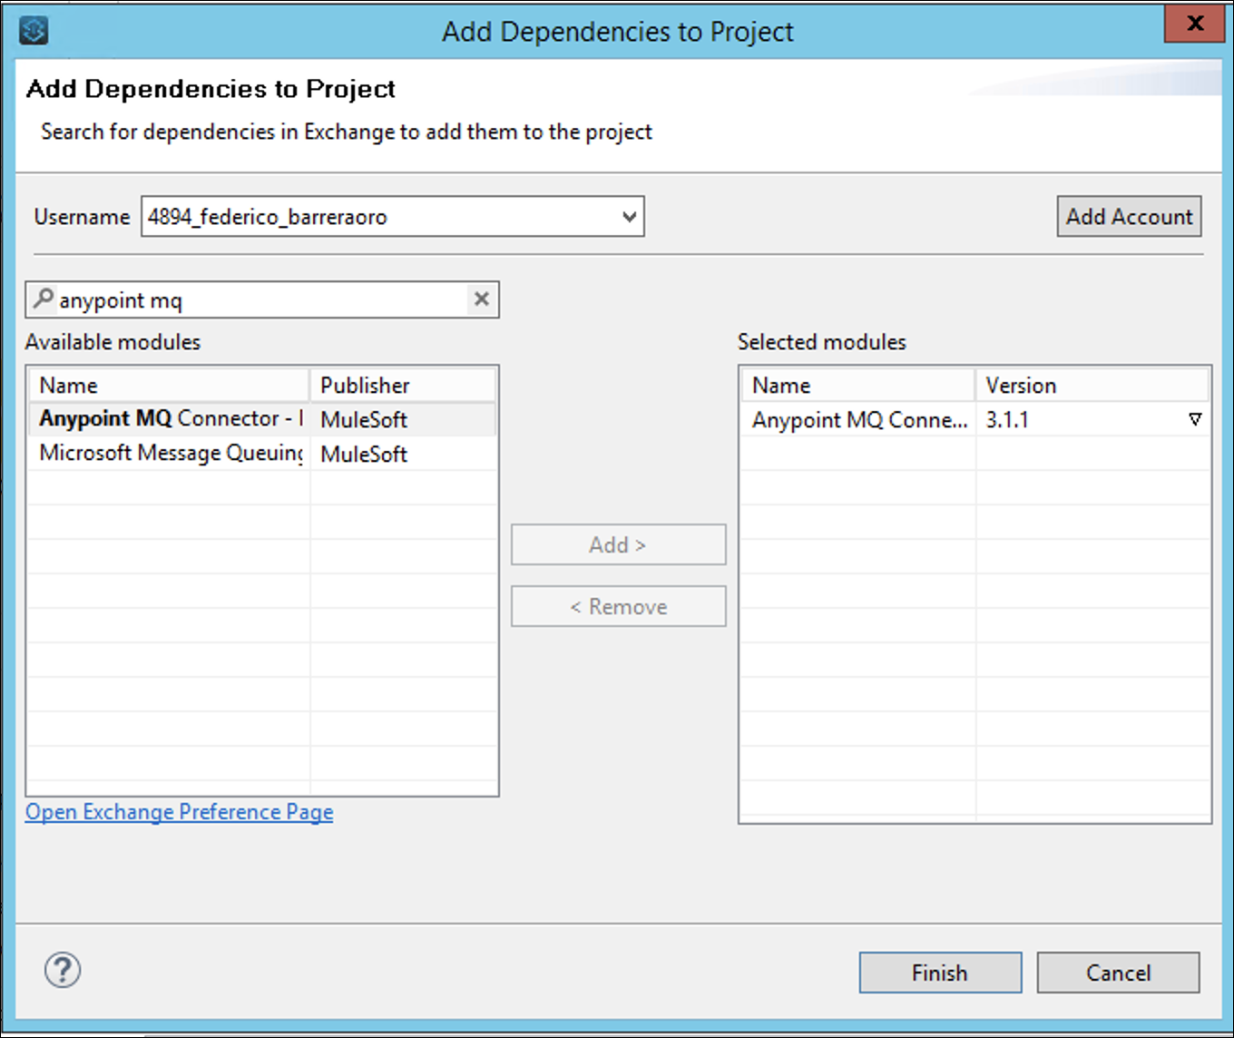Close the Add Dependencies dialog window

tap(1195, 24)
